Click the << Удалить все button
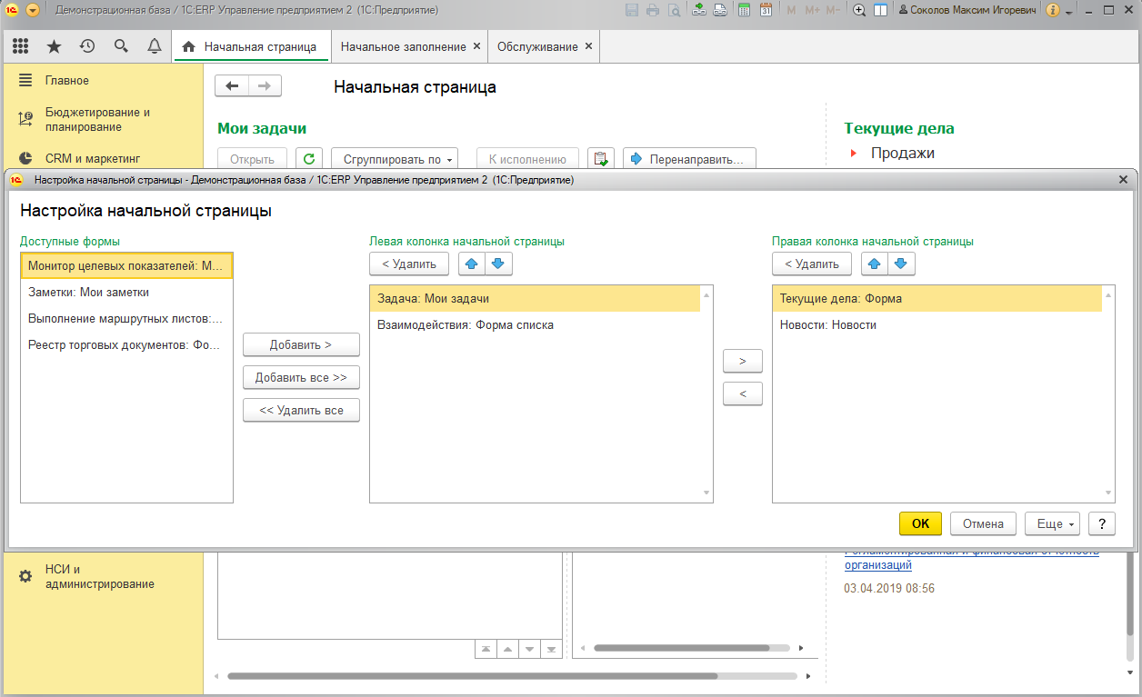This screenshot has width=1142, height=697. pyautogui.click(x=301, y=410)
